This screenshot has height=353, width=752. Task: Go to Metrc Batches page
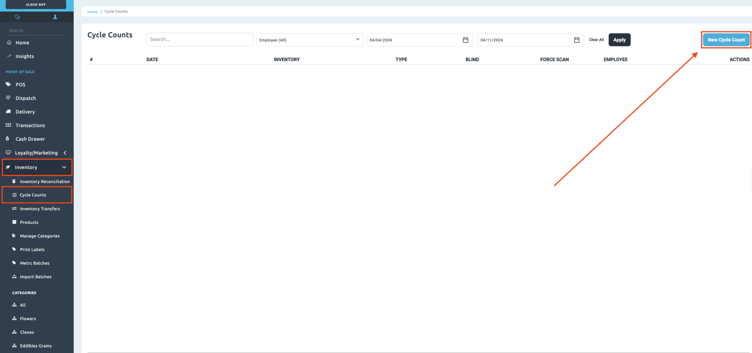pos(34,263)
